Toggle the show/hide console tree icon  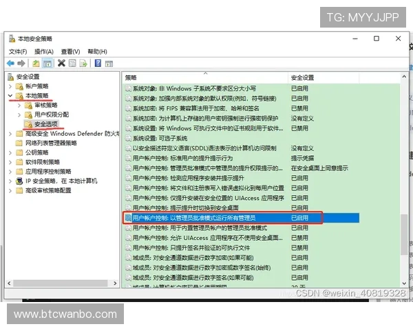pyautogui.click(x=47, y=63)
